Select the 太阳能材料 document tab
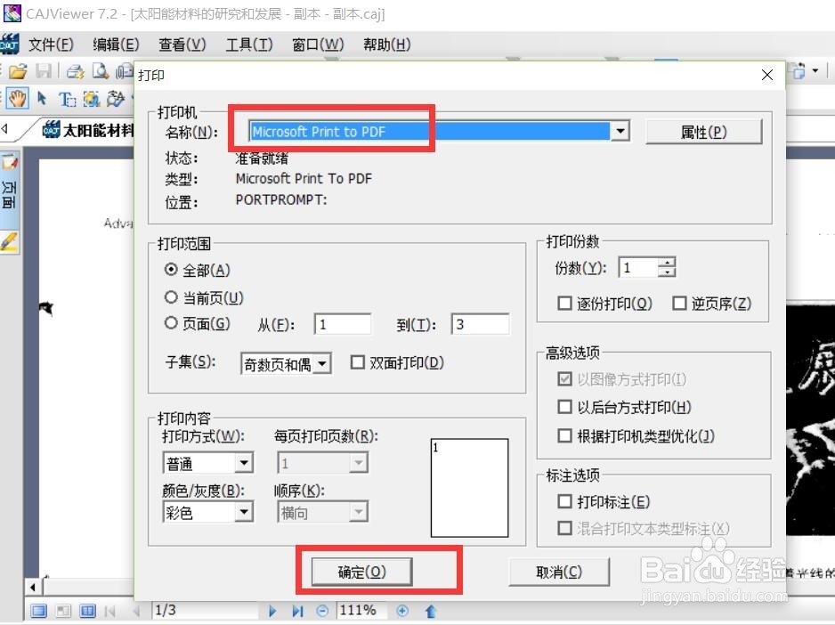The height and width of the screenshot is (625, 835). [x=88, y=129]
